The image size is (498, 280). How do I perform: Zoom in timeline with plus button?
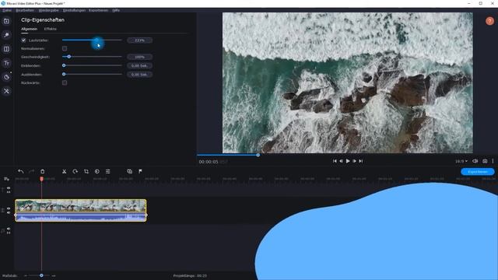click(54, 275)
